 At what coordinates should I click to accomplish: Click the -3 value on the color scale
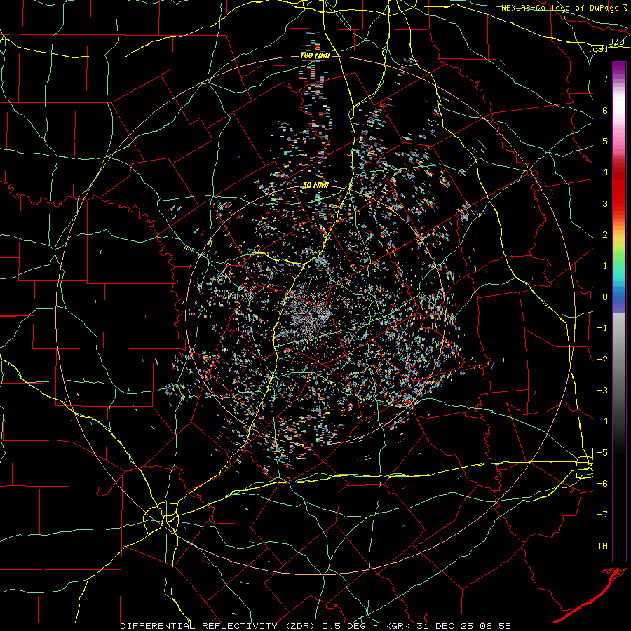tap(602, 391)
